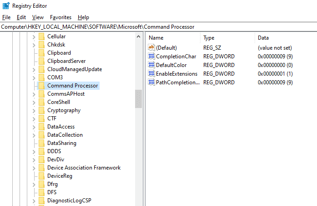This screenshot has width=317, height=206.
Task: Expand the Device Association Framework key
Action: (34, 168)
